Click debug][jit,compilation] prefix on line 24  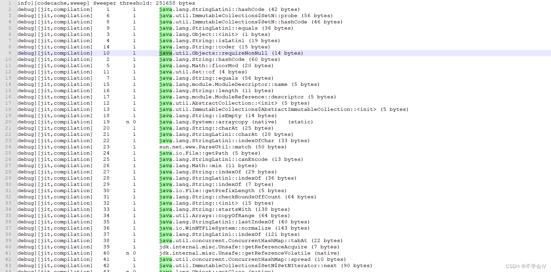pyautogui.click(x=55, y=147)
